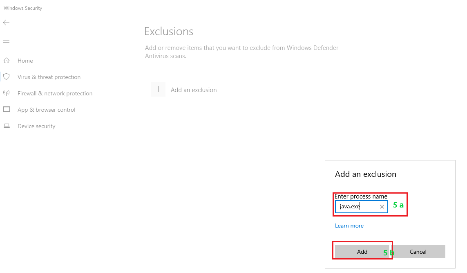
Task: Click the Home house icon
Action: click(x=7, y=61)
